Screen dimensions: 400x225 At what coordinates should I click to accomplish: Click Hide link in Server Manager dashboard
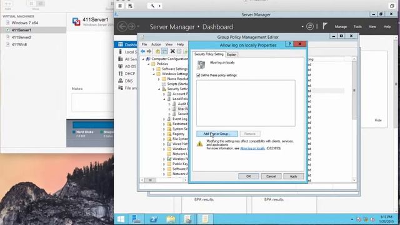378,120
